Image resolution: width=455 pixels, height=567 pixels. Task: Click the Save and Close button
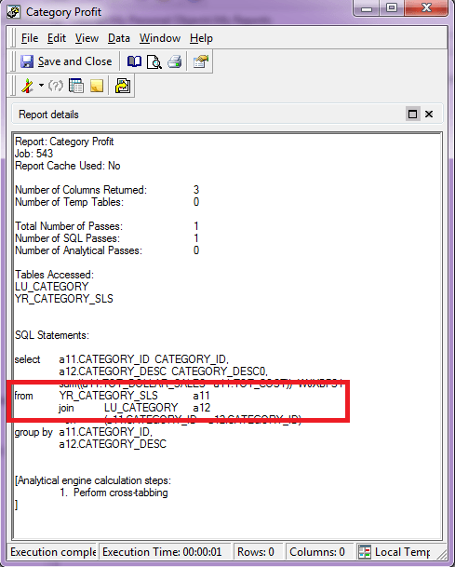[x=66, y=61]
